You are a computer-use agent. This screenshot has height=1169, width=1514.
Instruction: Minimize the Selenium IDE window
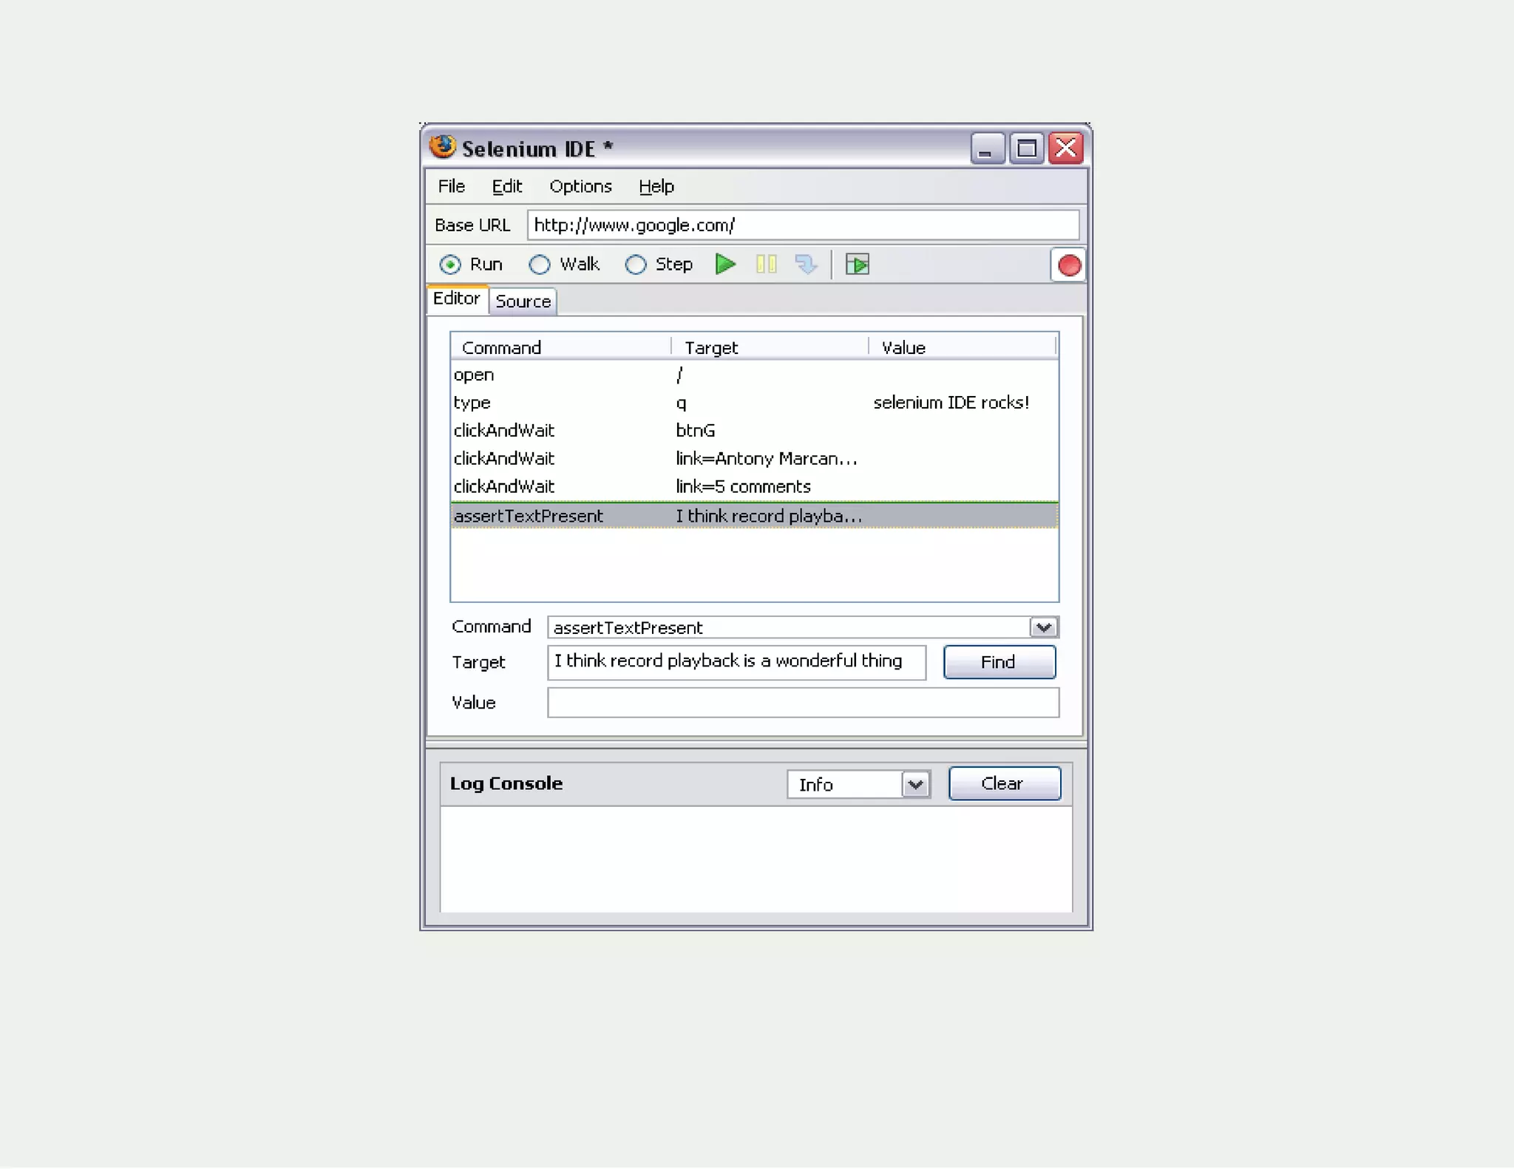[986, 149]
